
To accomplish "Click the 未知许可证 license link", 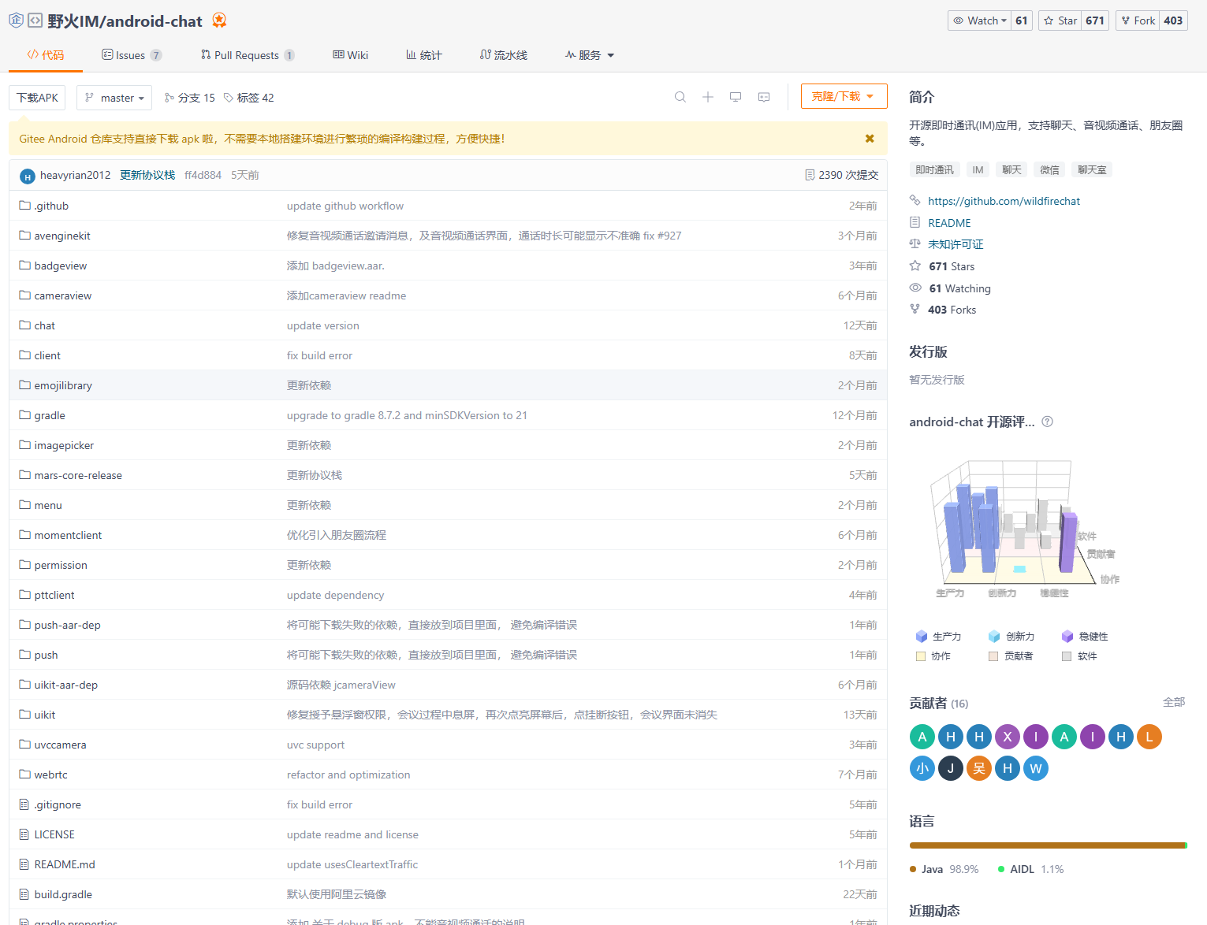I will (956, 244).
